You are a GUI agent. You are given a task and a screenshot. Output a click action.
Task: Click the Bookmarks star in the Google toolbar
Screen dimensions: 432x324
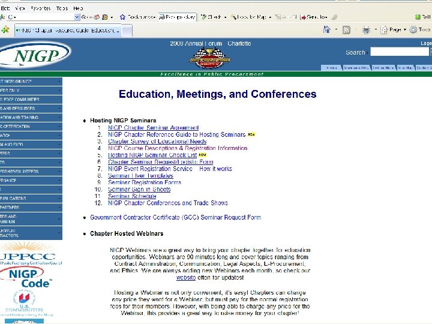click(x=122, y=17)
